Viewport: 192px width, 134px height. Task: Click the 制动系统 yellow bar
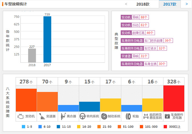click(x=111, y=105)
